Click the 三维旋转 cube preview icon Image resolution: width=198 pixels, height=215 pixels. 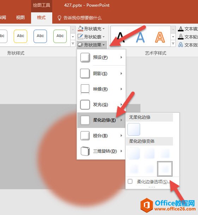click(85, 151)
